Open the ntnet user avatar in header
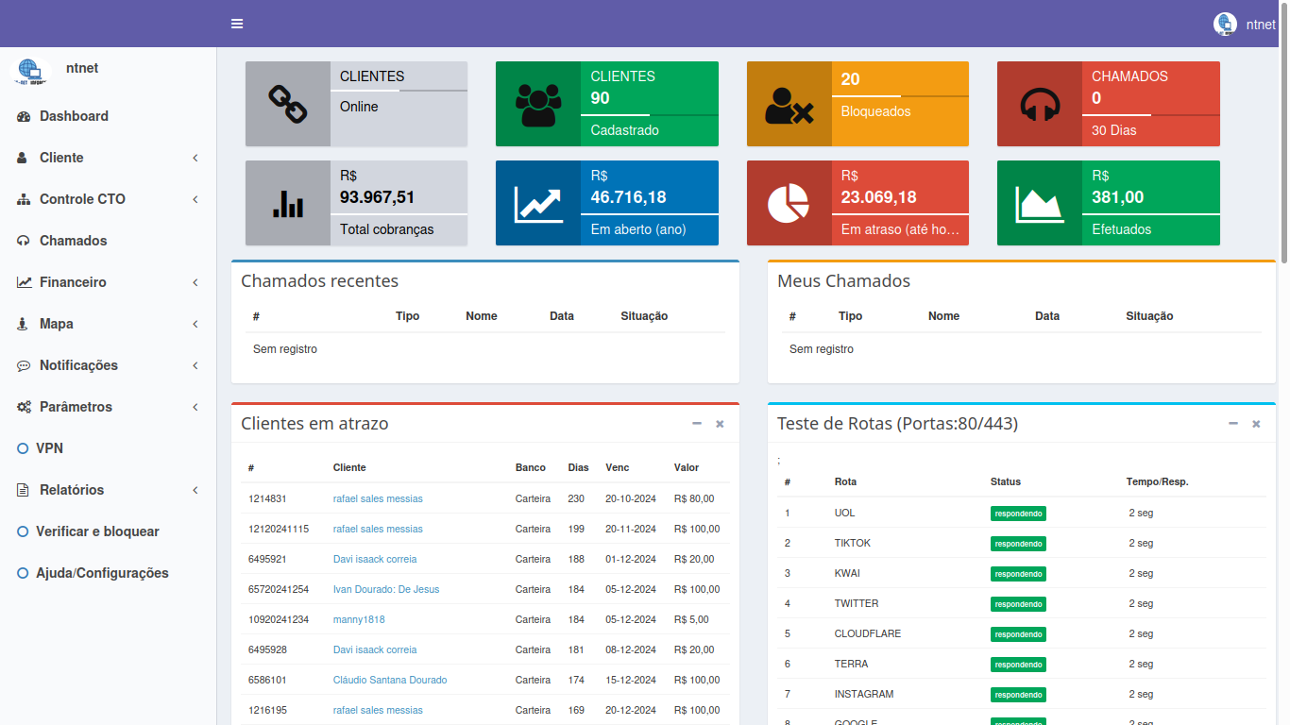Viewport: 1290px width, 725px height. pyautogui.click(x=1225, y=25)
